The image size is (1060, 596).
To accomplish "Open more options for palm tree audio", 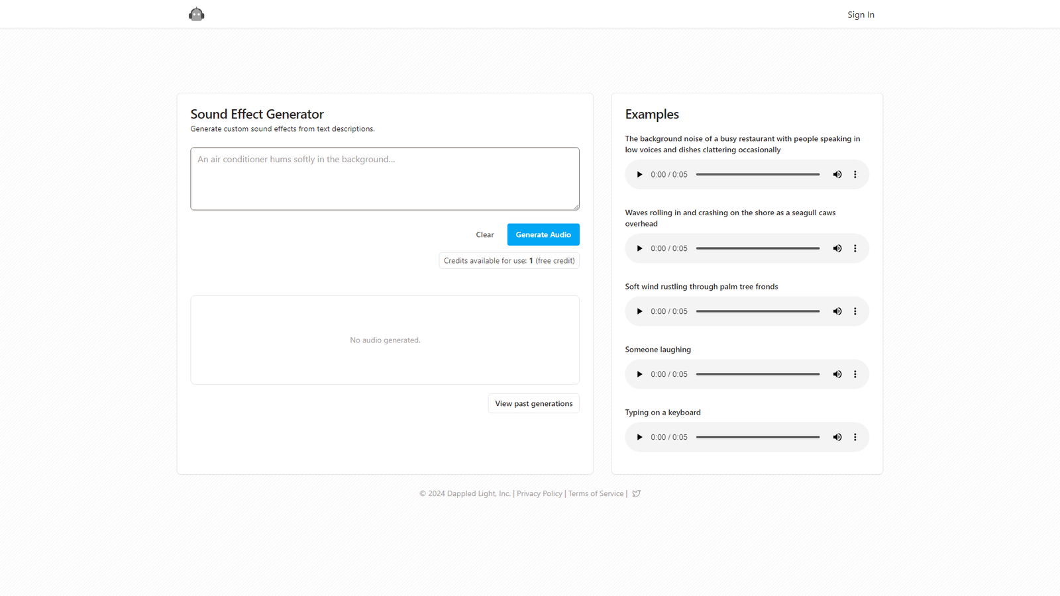I will [855, 311].
